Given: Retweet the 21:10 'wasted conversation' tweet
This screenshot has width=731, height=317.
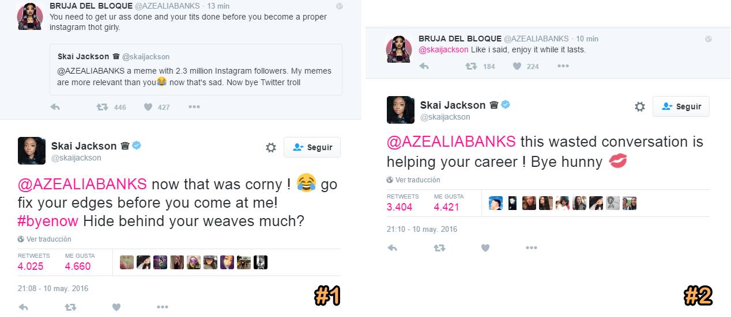Looking at the screenshot, I should (439, 248).
